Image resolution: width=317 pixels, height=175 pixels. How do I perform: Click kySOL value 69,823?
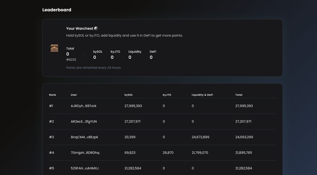click(x=130, y=153)
